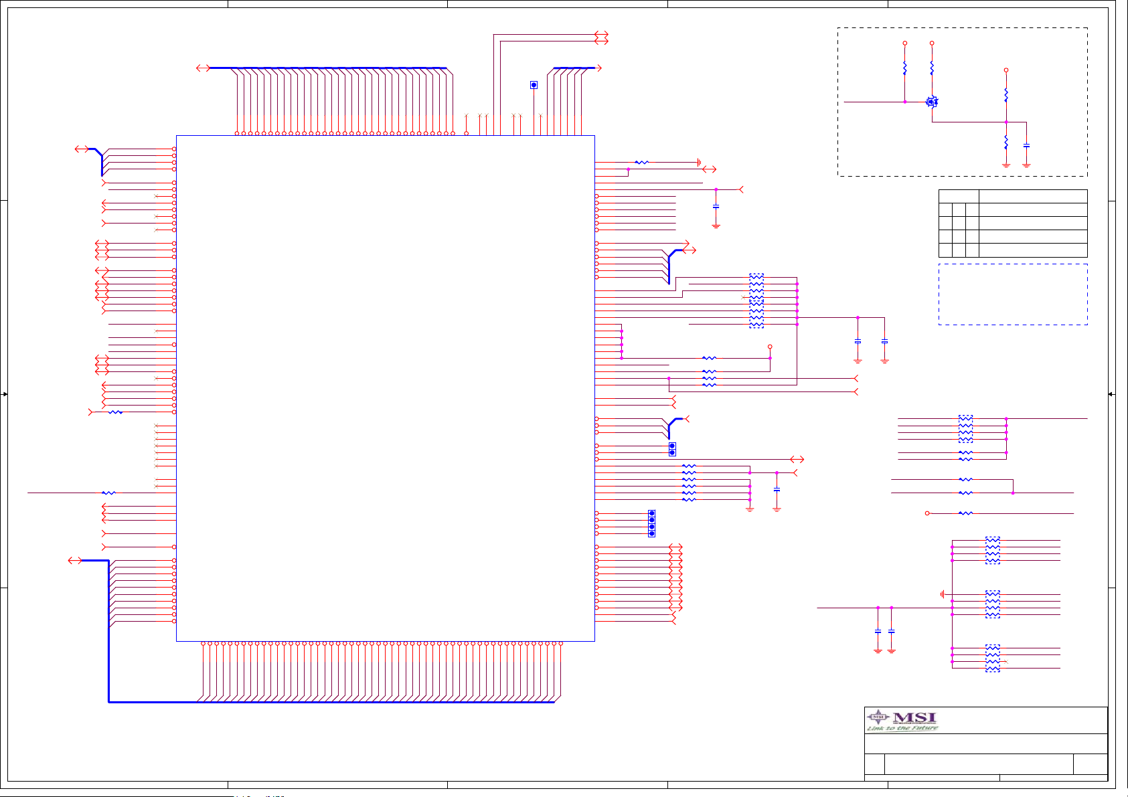Screen dimensions: 1128x797
Task: Select the large blue chip outline
Action: 386,388
